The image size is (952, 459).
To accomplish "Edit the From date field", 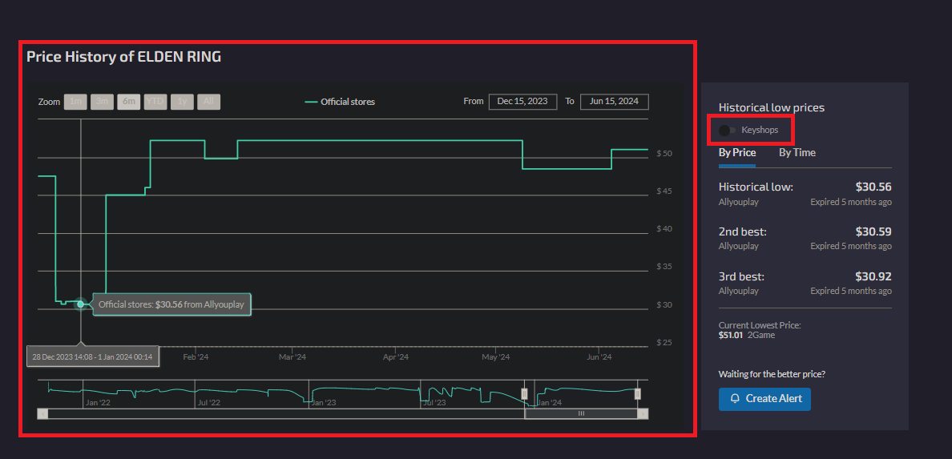I will pyautogui.click(x=522, y=102).
